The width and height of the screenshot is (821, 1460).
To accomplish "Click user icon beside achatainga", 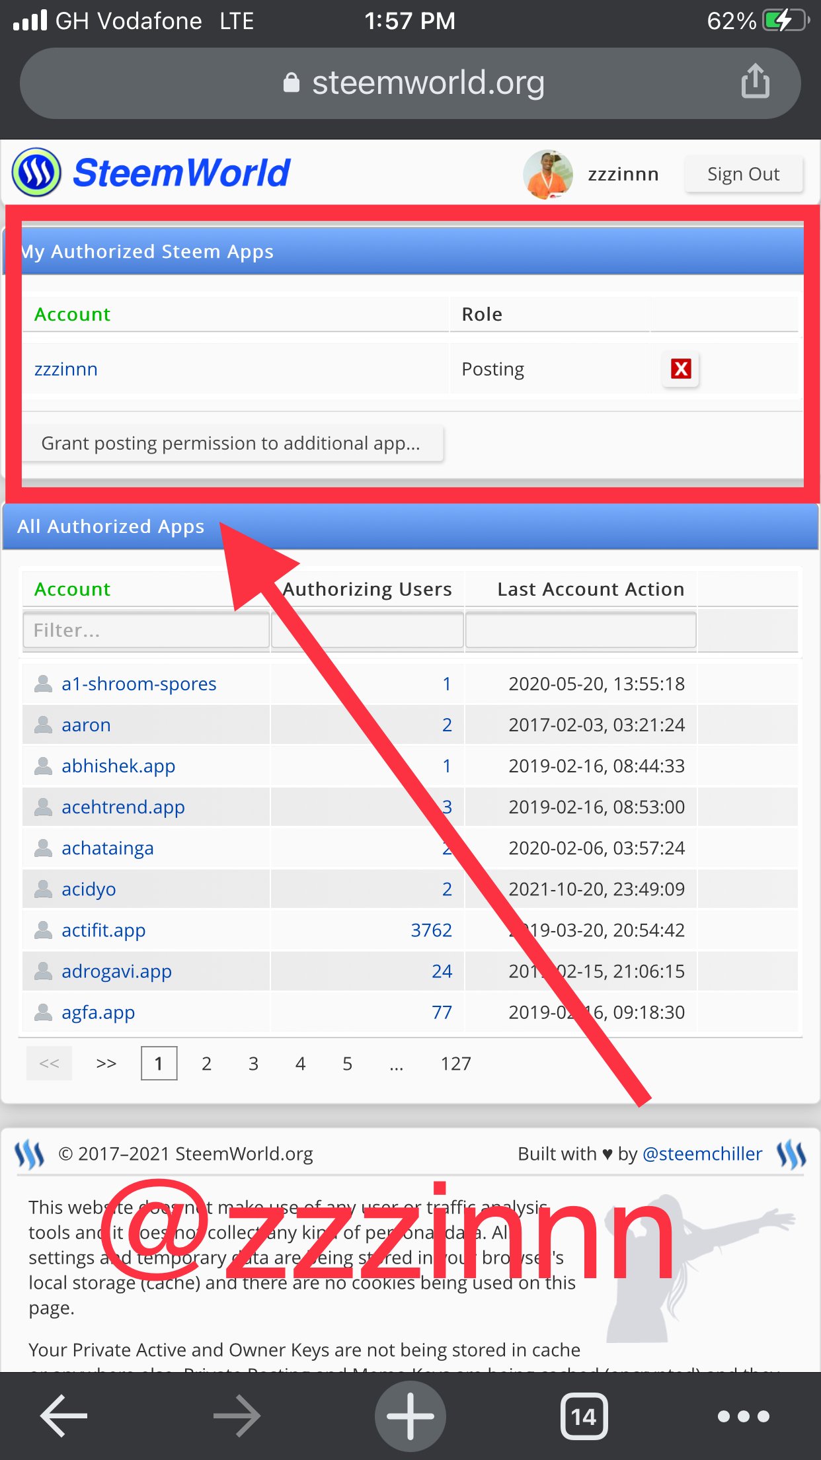I will (x=43, y=848).
